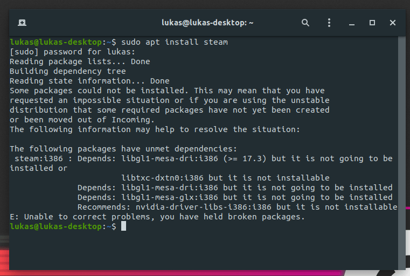Click 'Some packages could not be installed' line
Viewport: 410px width, 276px height.
click(x=167, y=91)
